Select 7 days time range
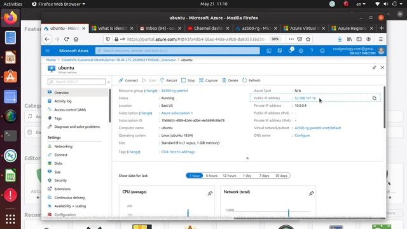407x229 pixels. pyautogui.click(x=264, y=176)
